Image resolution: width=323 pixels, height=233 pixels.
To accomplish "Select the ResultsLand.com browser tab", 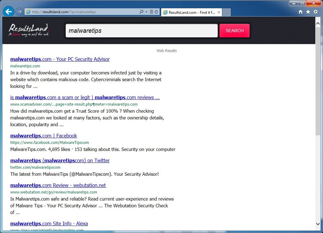I will [x=191, y=12].
